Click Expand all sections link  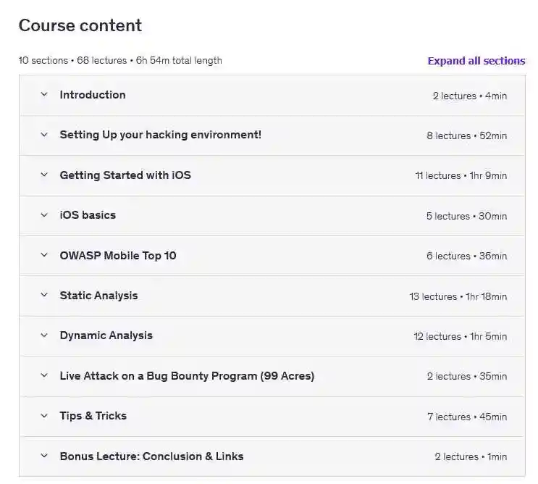pos(476,61)
